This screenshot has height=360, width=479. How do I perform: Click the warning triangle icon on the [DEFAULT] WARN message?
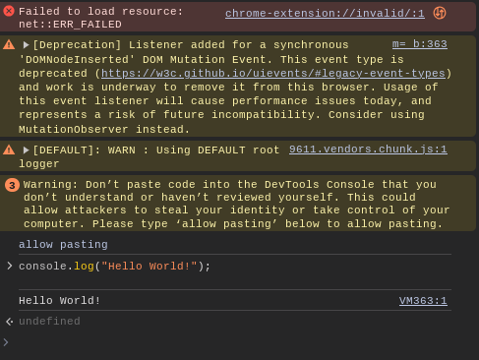tap(9, 150)
